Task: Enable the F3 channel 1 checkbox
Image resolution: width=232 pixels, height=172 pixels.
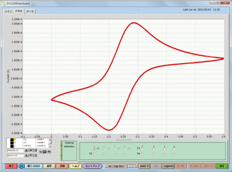Action: point(142,149)
